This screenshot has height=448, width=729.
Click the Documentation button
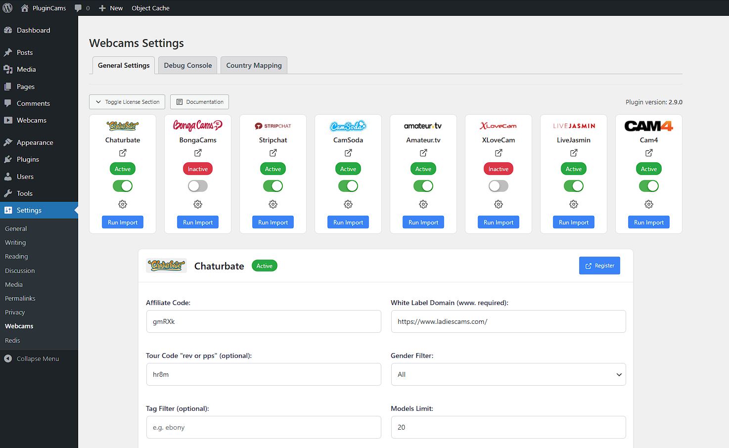tap(200, 102)
